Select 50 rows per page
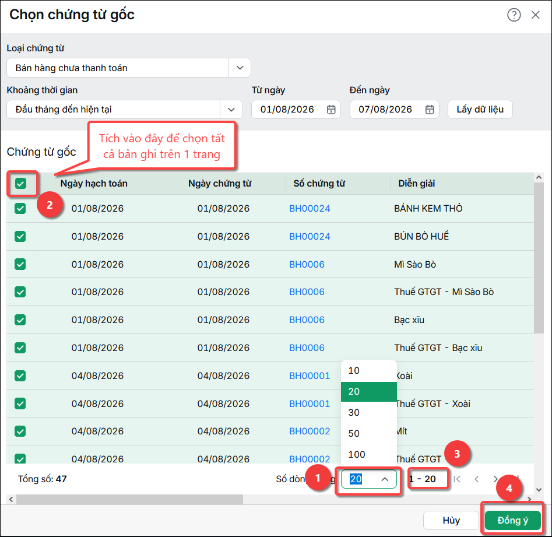Viewport: 552px width, 537px height. [x=368, y=433]
